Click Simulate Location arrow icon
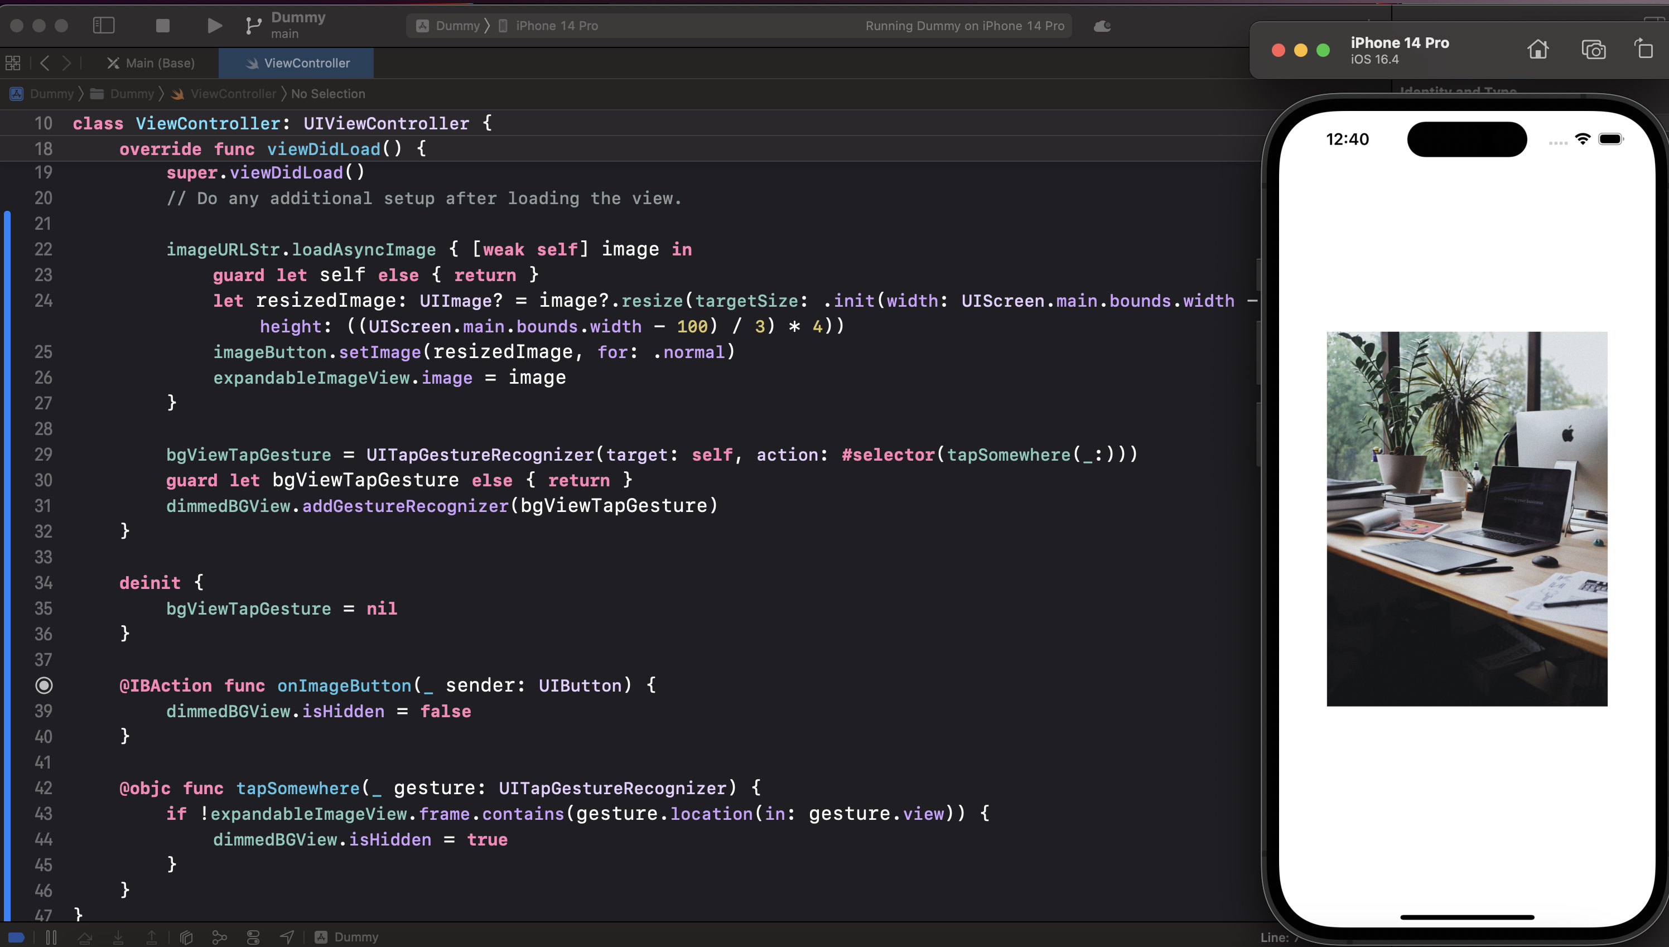This screenshot has height=947, width=1669. click(287, 938)
